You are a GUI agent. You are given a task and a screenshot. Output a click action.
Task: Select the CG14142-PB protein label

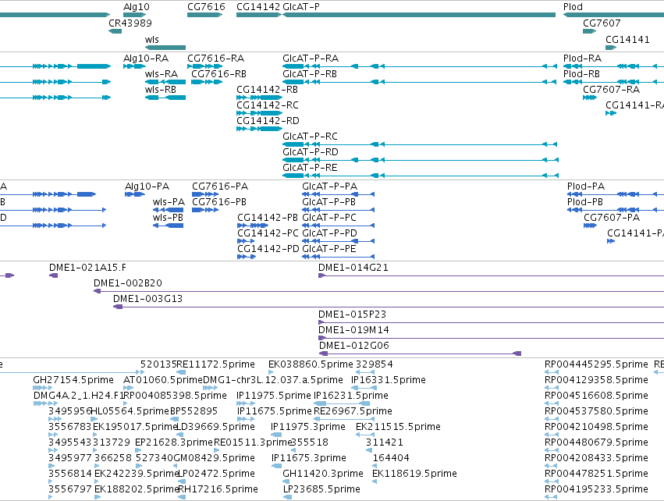pyautogui.click(x=268, y=218)
